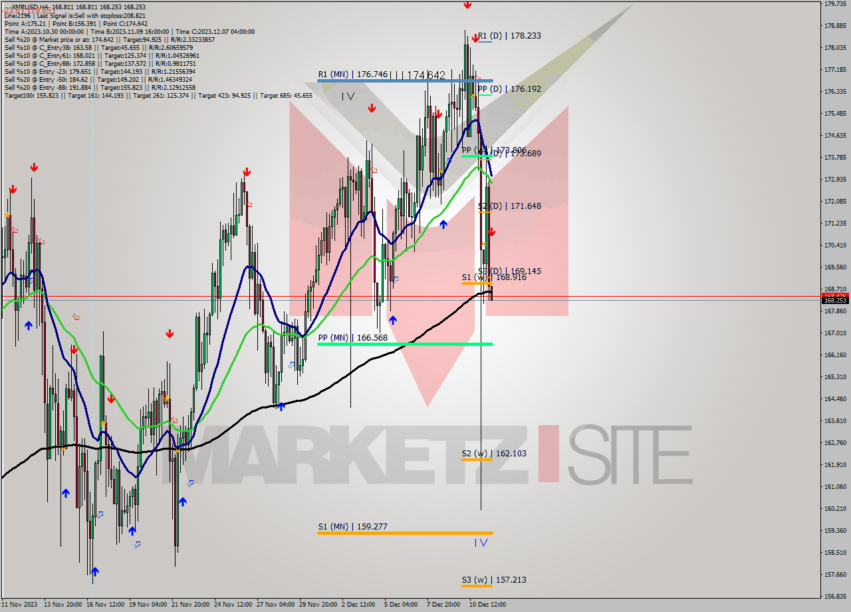Viewport: 851px width, 612px height.
Task: Click 162.760 on the price axis
Action: 835,443
